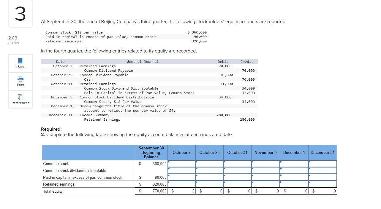
Task: Select dividend distributable cell for October 25
Action: [209, 170]
